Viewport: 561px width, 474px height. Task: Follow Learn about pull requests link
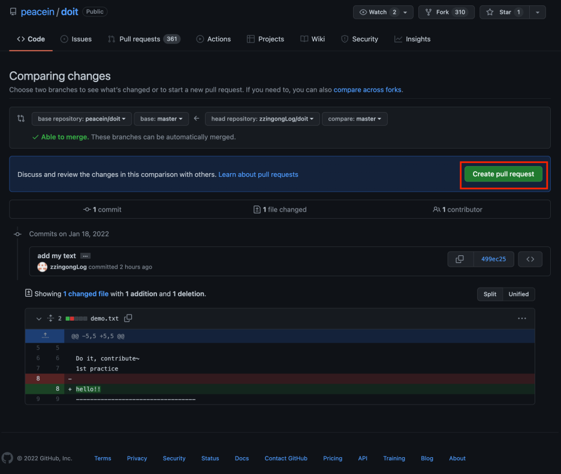[x=258, y=174]
